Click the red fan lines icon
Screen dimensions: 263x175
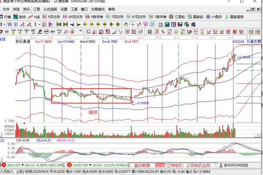point(95,31)
